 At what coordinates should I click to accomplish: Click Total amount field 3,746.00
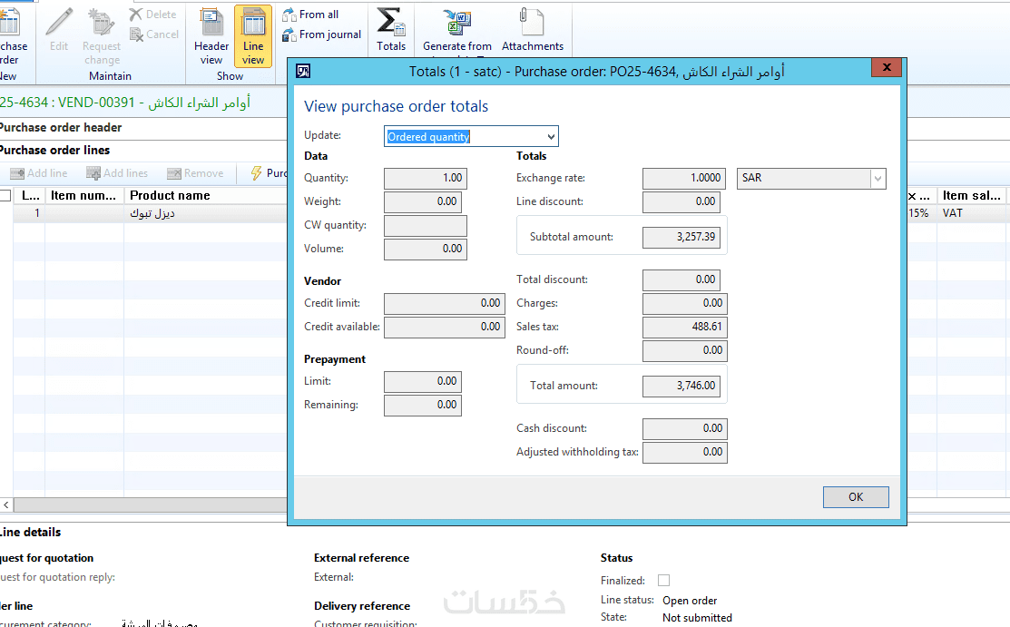point(681,386)
